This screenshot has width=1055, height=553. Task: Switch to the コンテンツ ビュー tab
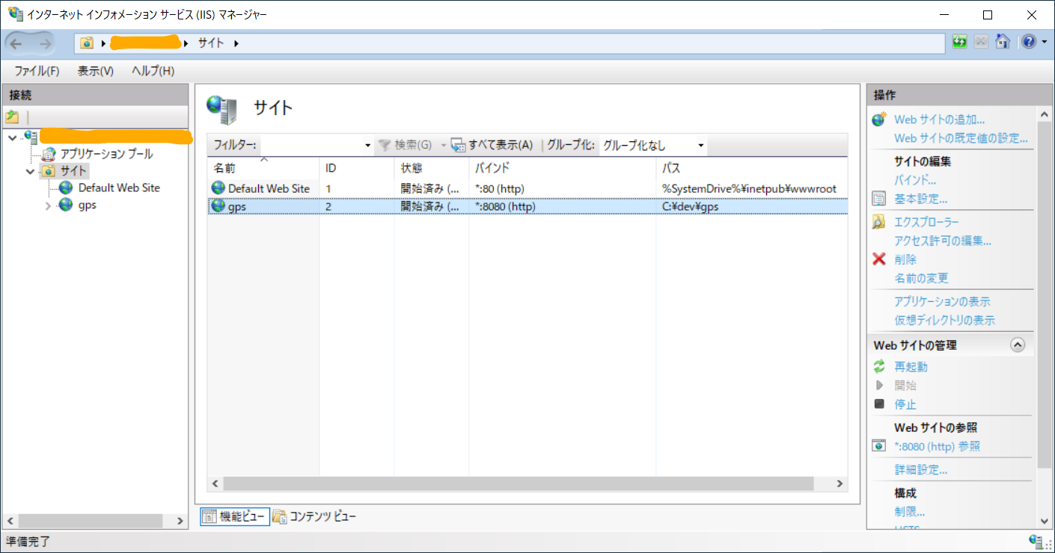tap(315, 516)
